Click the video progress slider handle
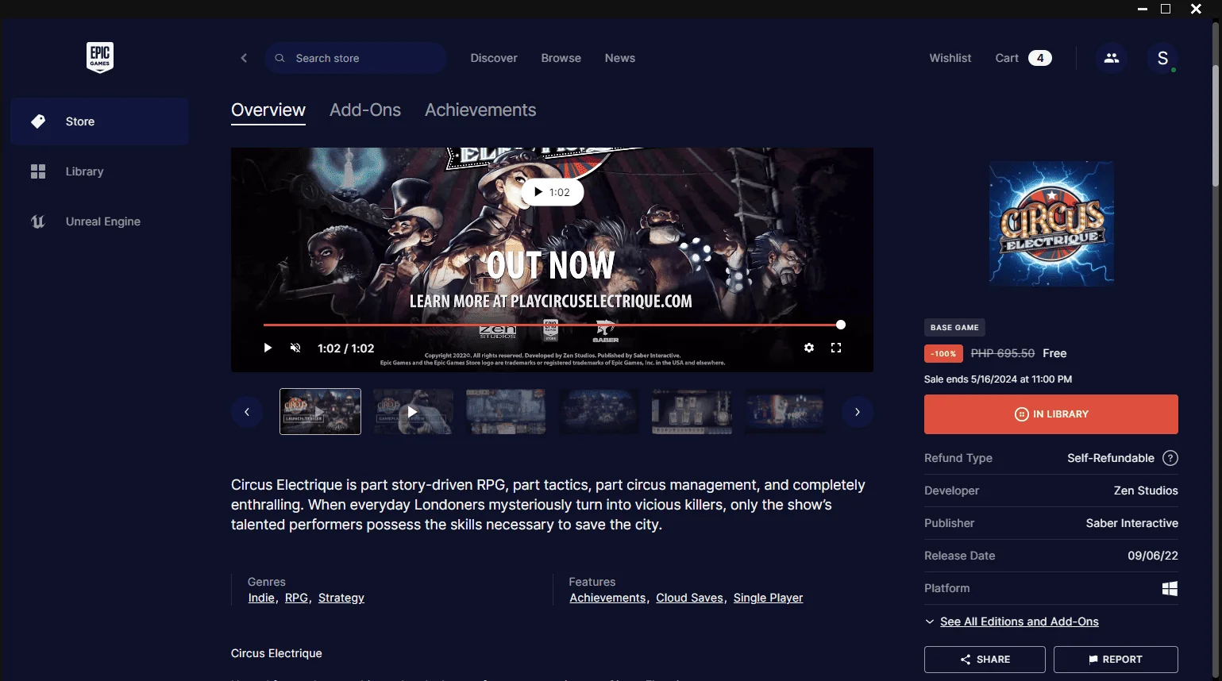This screenshot has width=1222, height=681. 841,325
